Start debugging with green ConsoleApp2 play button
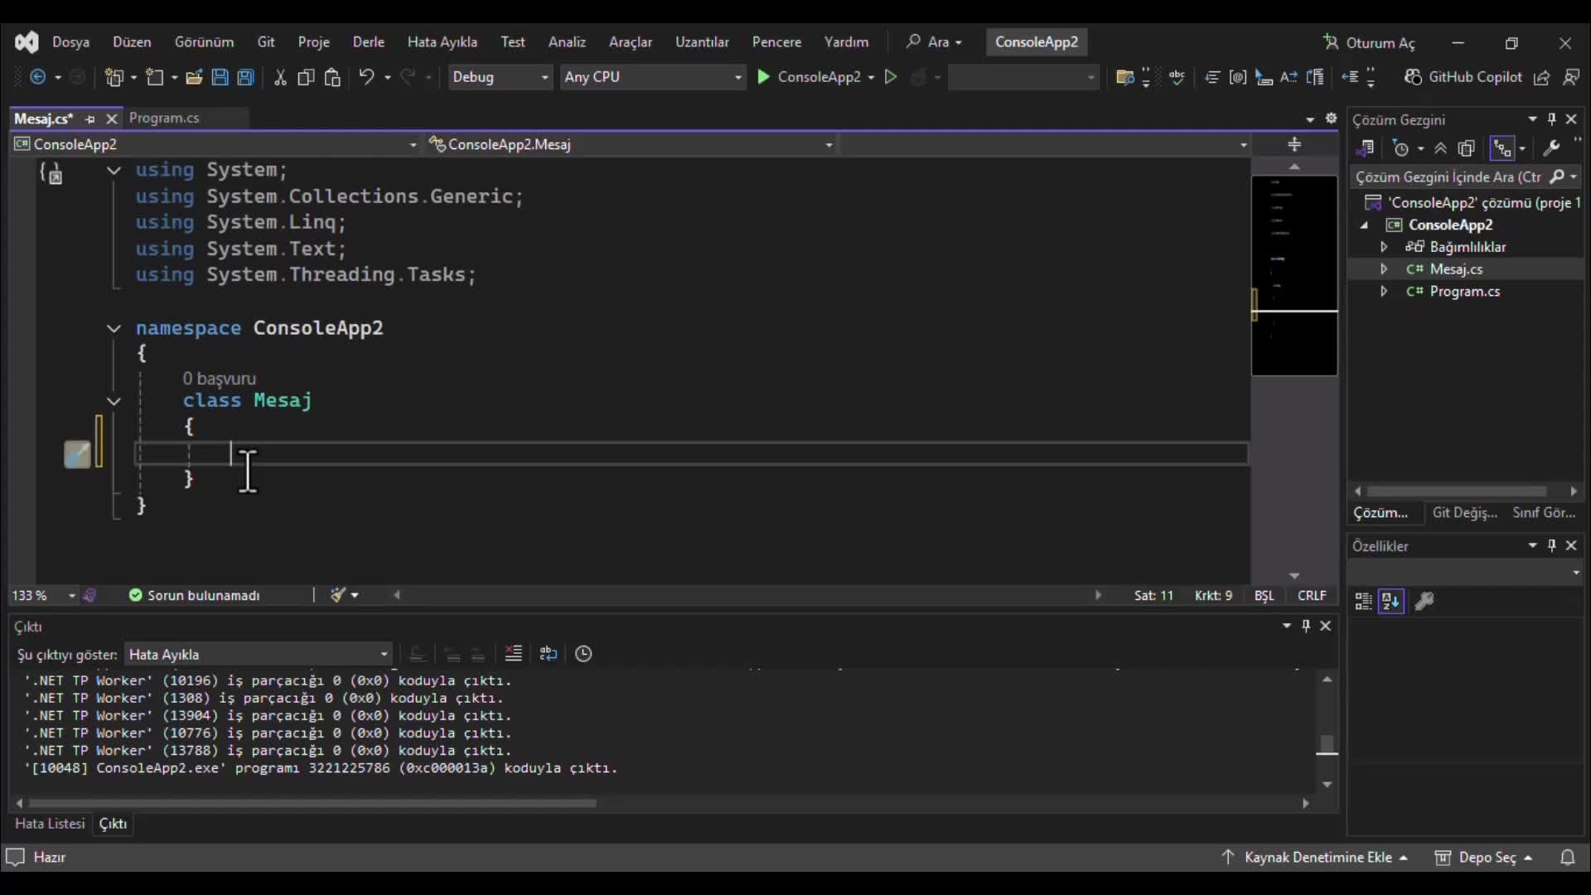This screenshot has width=1591, height=895. point(810,77)
